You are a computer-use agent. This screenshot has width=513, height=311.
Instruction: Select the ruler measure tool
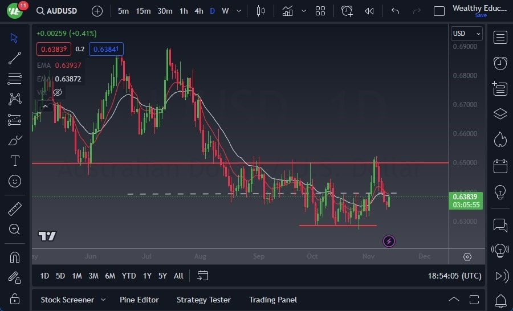pos(15,209)
